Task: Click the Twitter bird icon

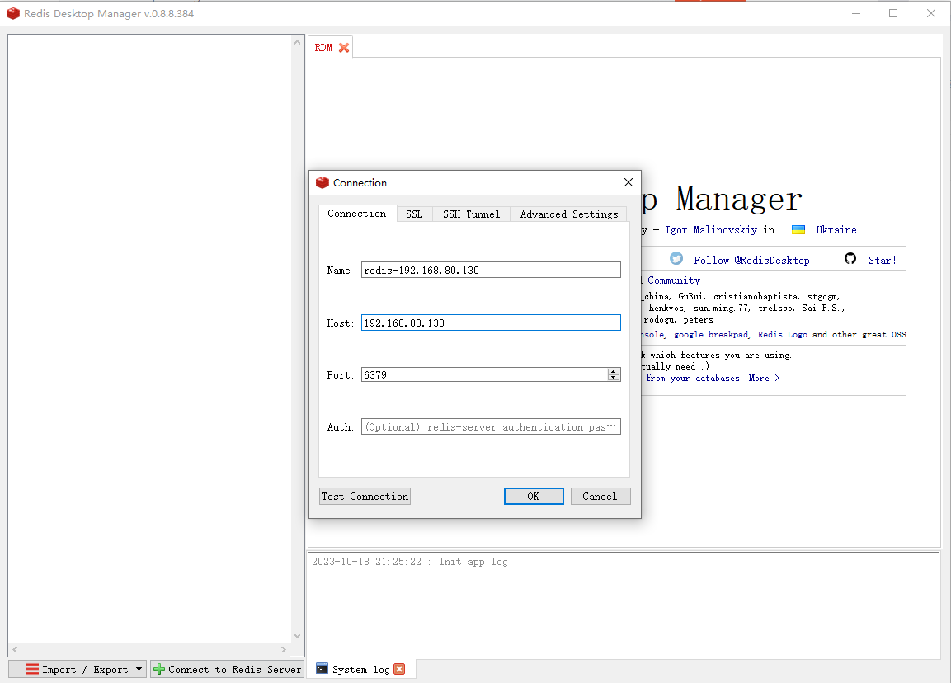Action: [676, 259]
